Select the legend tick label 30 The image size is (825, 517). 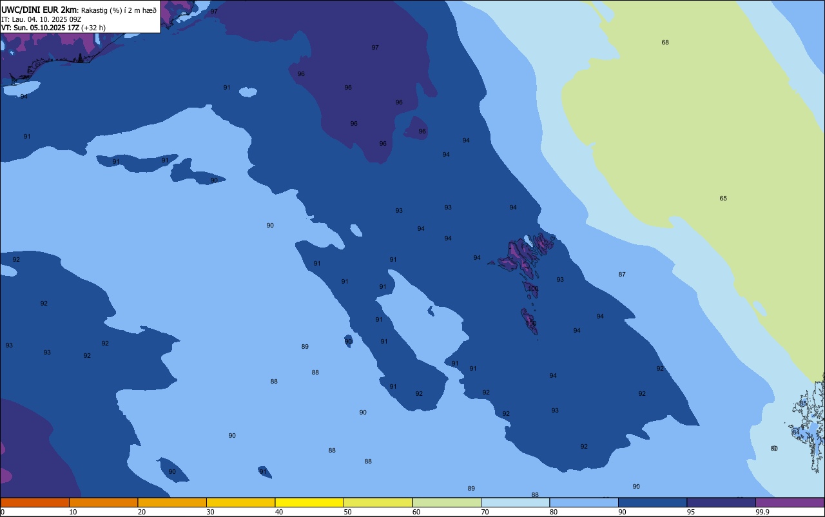click(210, 512)
